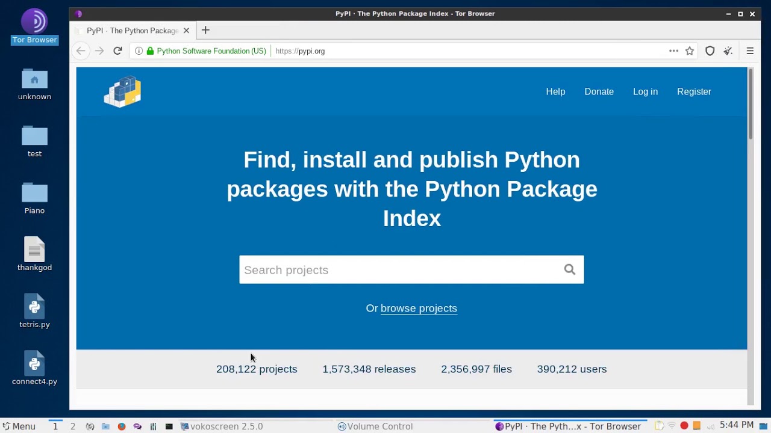Open the Tor security level shield icon
Screen dimensions: 771x433
coord(710,51)
